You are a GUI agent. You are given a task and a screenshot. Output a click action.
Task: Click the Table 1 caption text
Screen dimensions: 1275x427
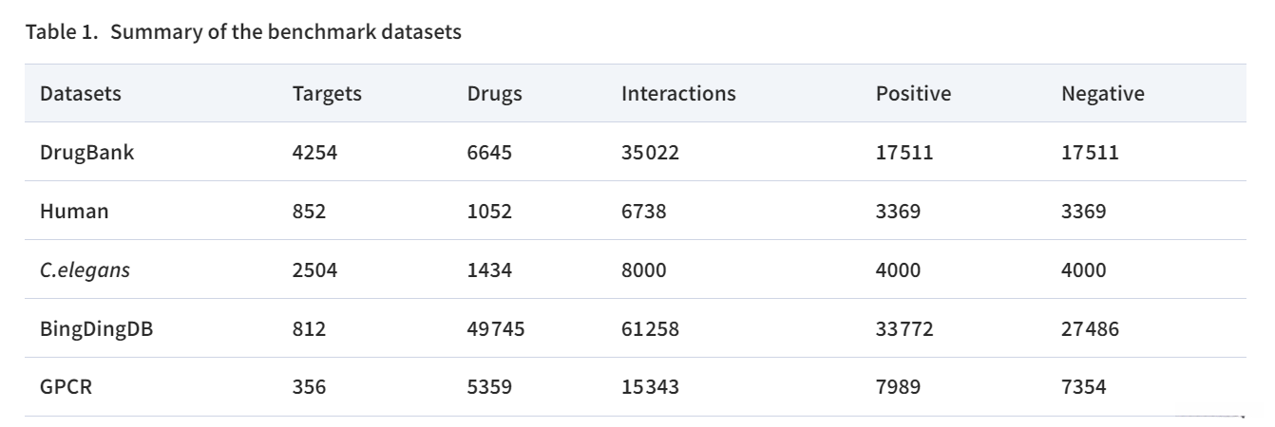click(243, 32)
